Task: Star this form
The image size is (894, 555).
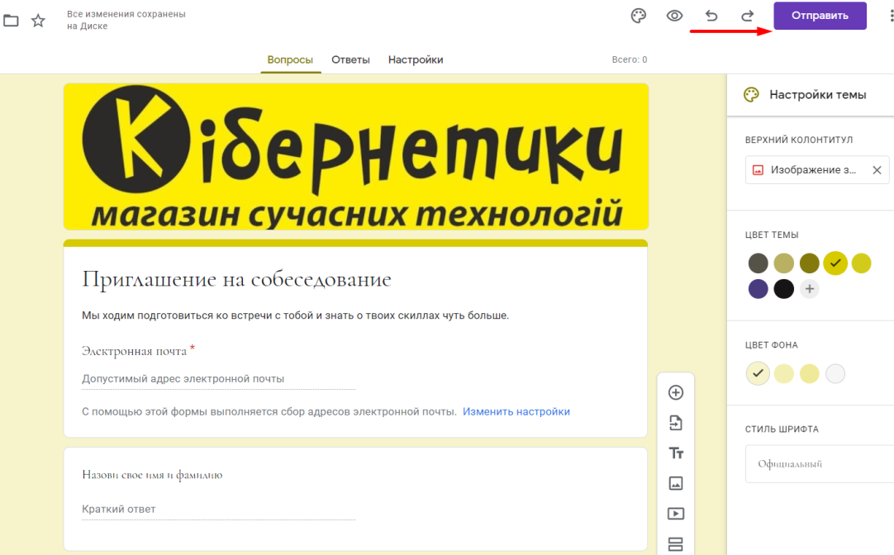Action: coord(38,21)
